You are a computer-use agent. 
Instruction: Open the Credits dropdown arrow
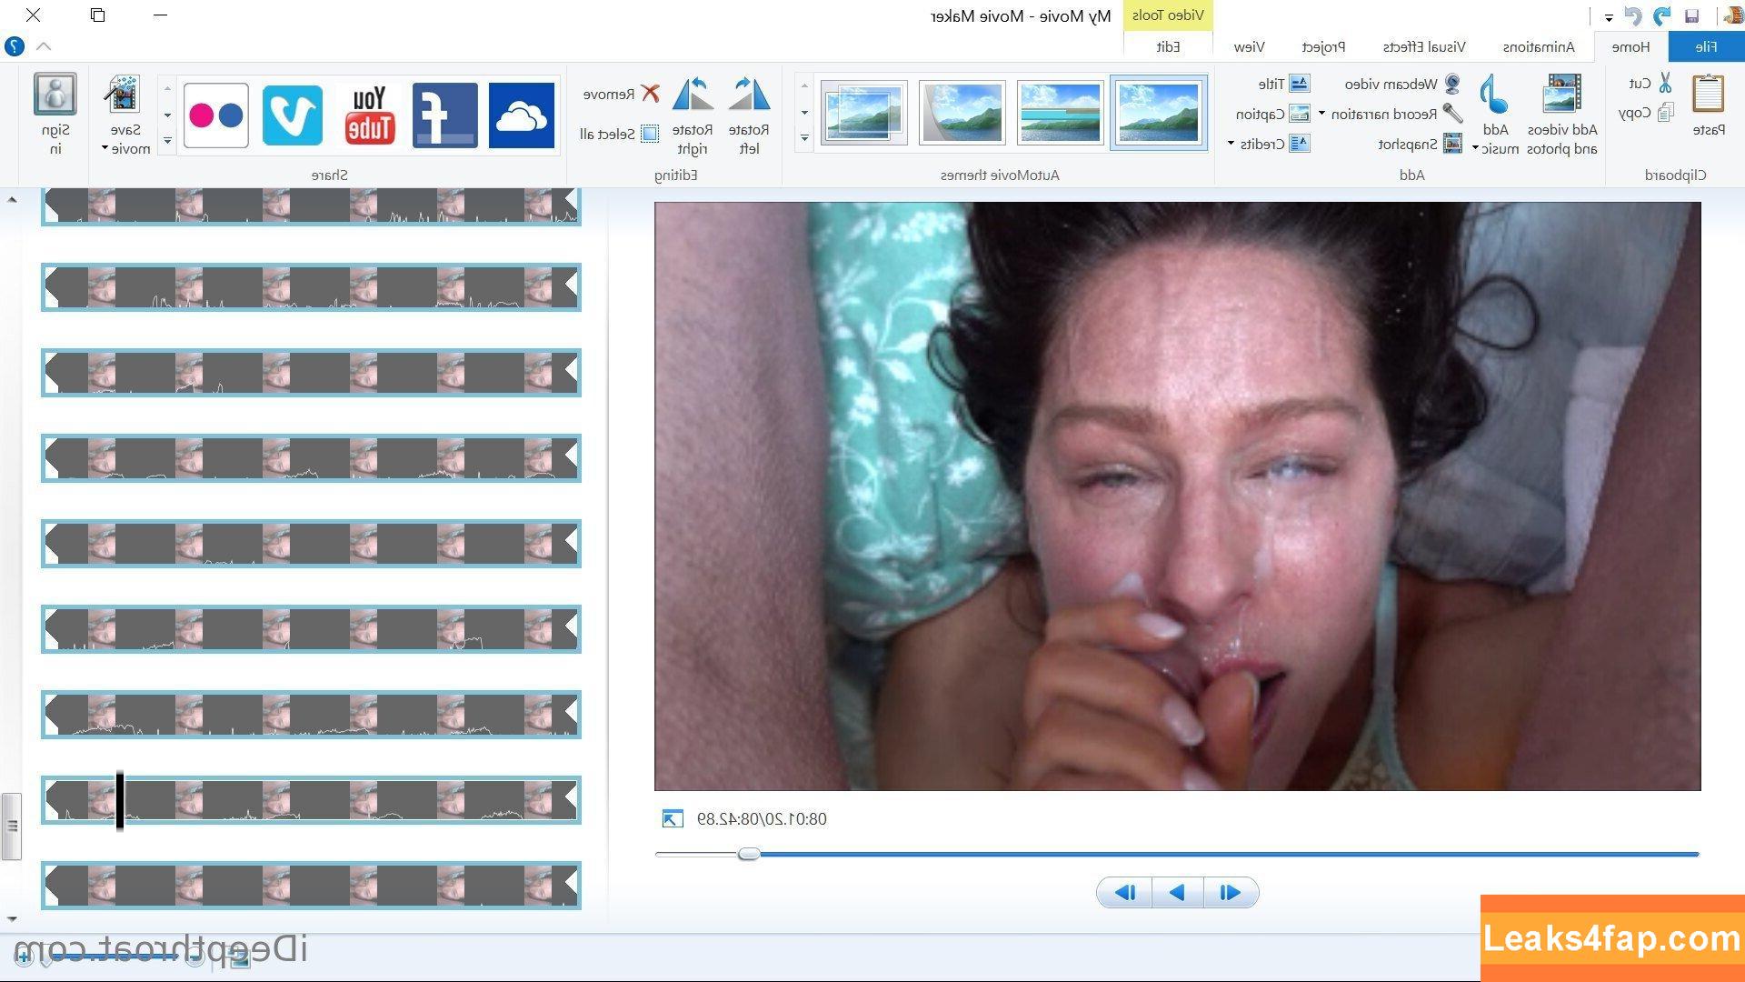[x=1231, y=144]
